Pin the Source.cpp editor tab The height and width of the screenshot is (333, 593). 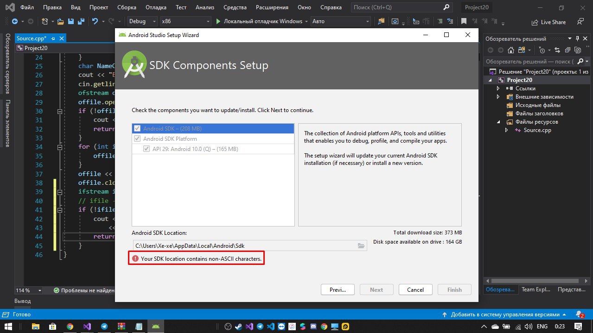[53, 38]
